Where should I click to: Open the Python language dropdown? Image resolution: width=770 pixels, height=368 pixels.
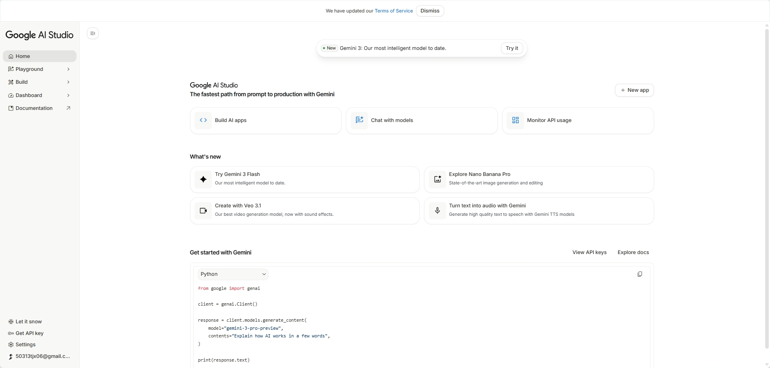point(233,274)
